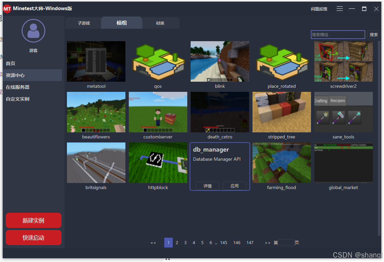The height and width of the screenshot is (262, 384).
Task: Select the blink mod thumbnail
Action: 220,61
